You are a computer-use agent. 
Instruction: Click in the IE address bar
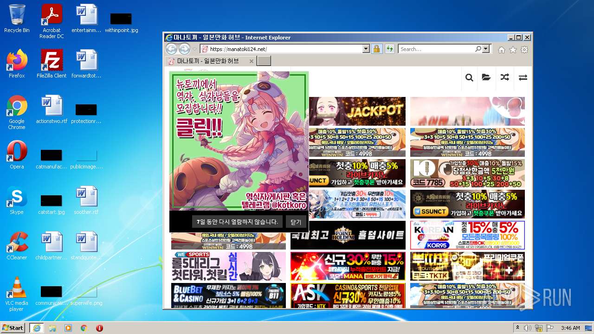point(285,49)
